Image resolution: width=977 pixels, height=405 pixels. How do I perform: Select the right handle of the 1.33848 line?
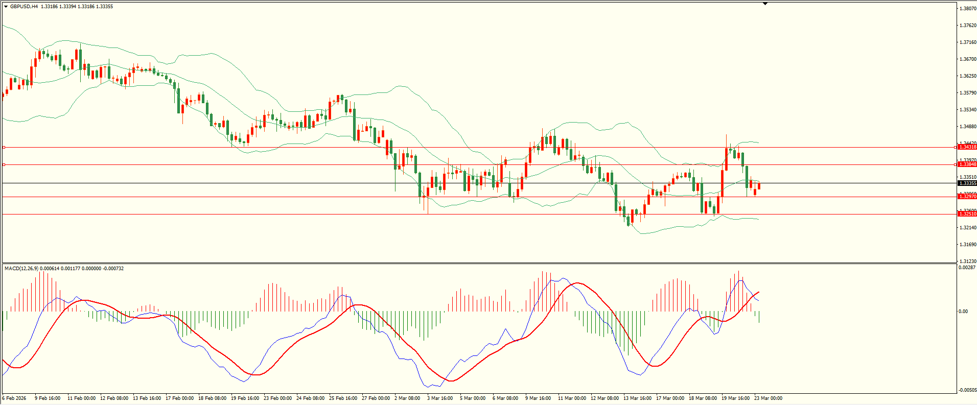point(955,164)
